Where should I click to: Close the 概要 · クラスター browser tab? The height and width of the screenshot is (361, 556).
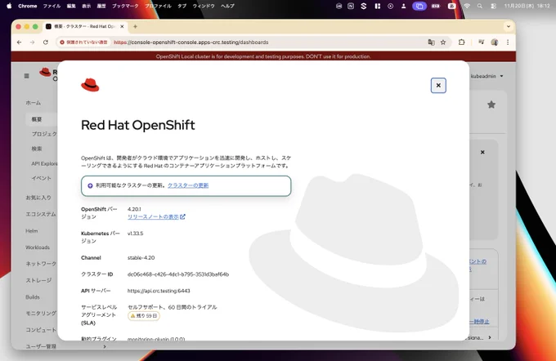[122, 26]
